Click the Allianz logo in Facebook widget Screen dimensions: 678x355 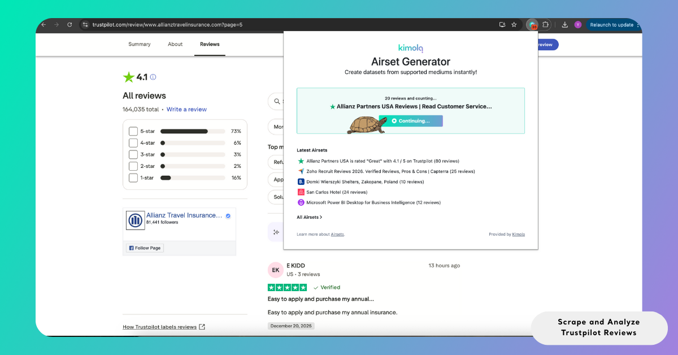(x=135, y=220)
